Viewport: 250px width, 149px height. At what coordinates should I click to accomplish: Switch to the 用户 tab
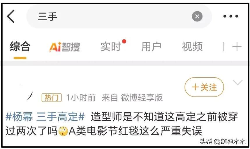pos(151,47)
